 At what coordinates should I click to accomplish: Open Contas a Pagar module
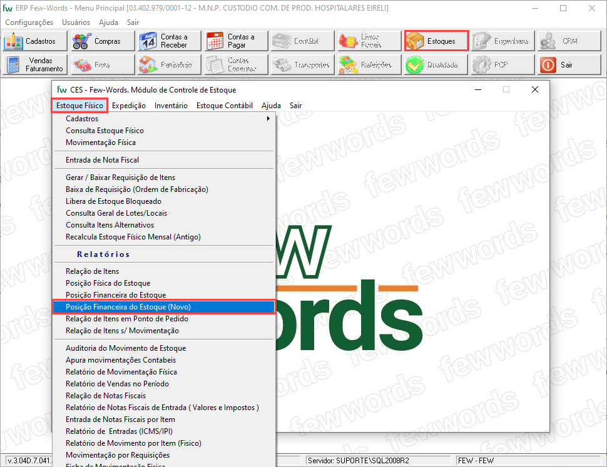[x=236, y=41]
